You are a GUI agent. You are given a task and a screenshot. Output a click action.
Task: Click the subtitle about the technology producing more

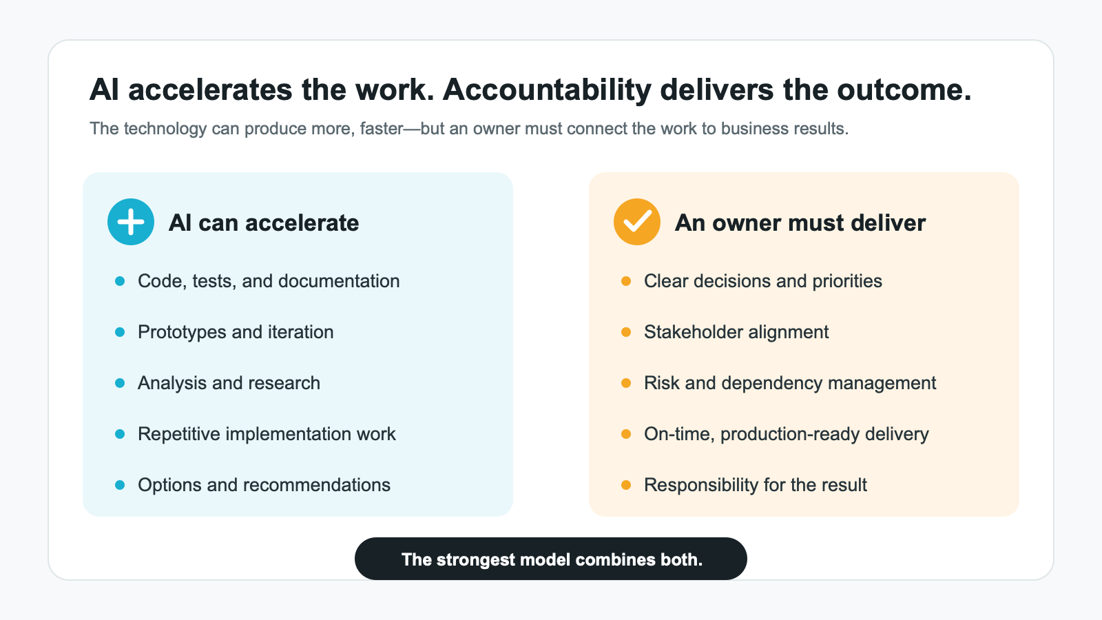469,129
